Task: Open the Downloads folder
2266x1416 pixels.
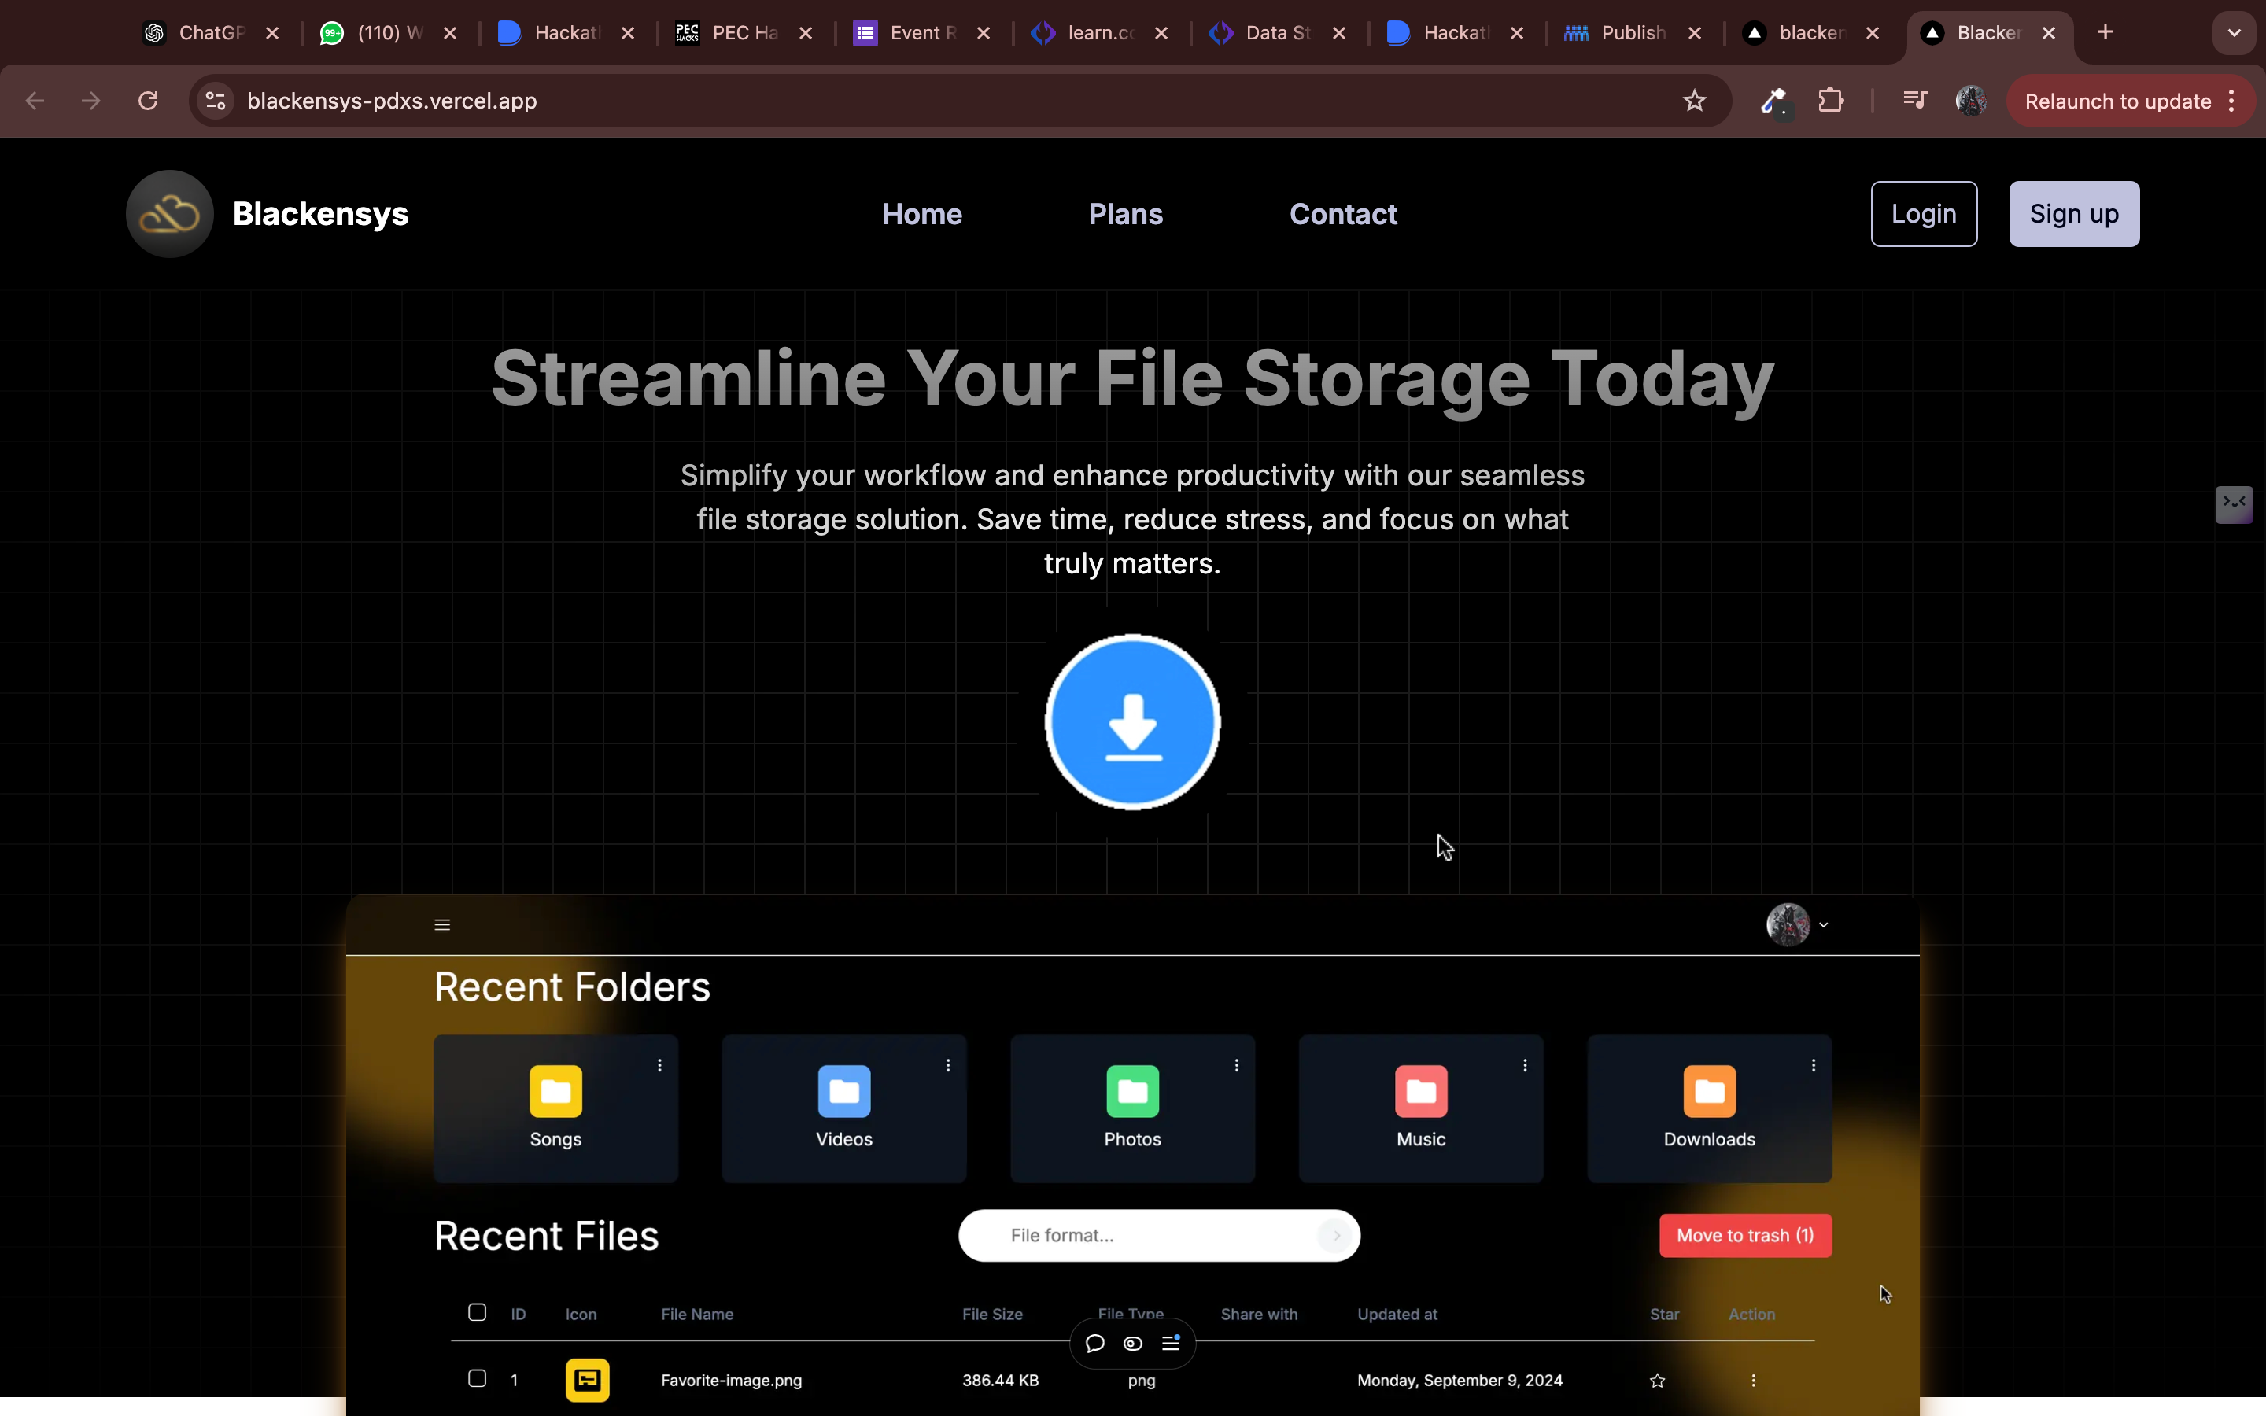Action: 1709,1108
